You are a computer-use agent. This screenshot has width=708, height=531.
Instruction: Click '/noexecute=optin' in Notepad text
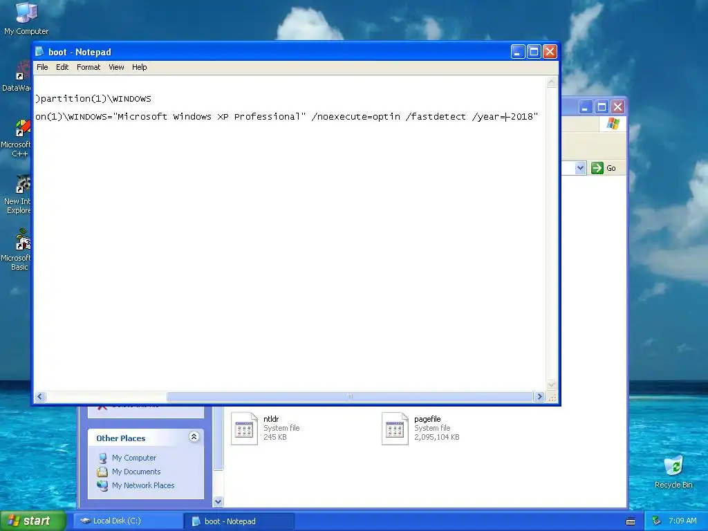coord(356,116)
